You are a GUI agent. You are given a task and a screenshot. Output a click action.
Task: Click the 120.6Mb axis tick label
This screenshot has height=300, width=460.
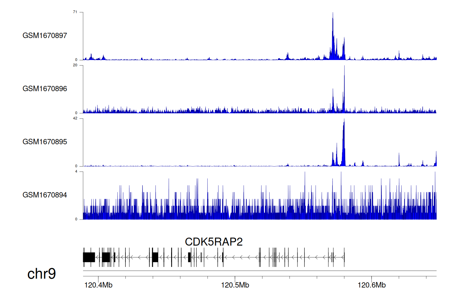coord(371,285)
